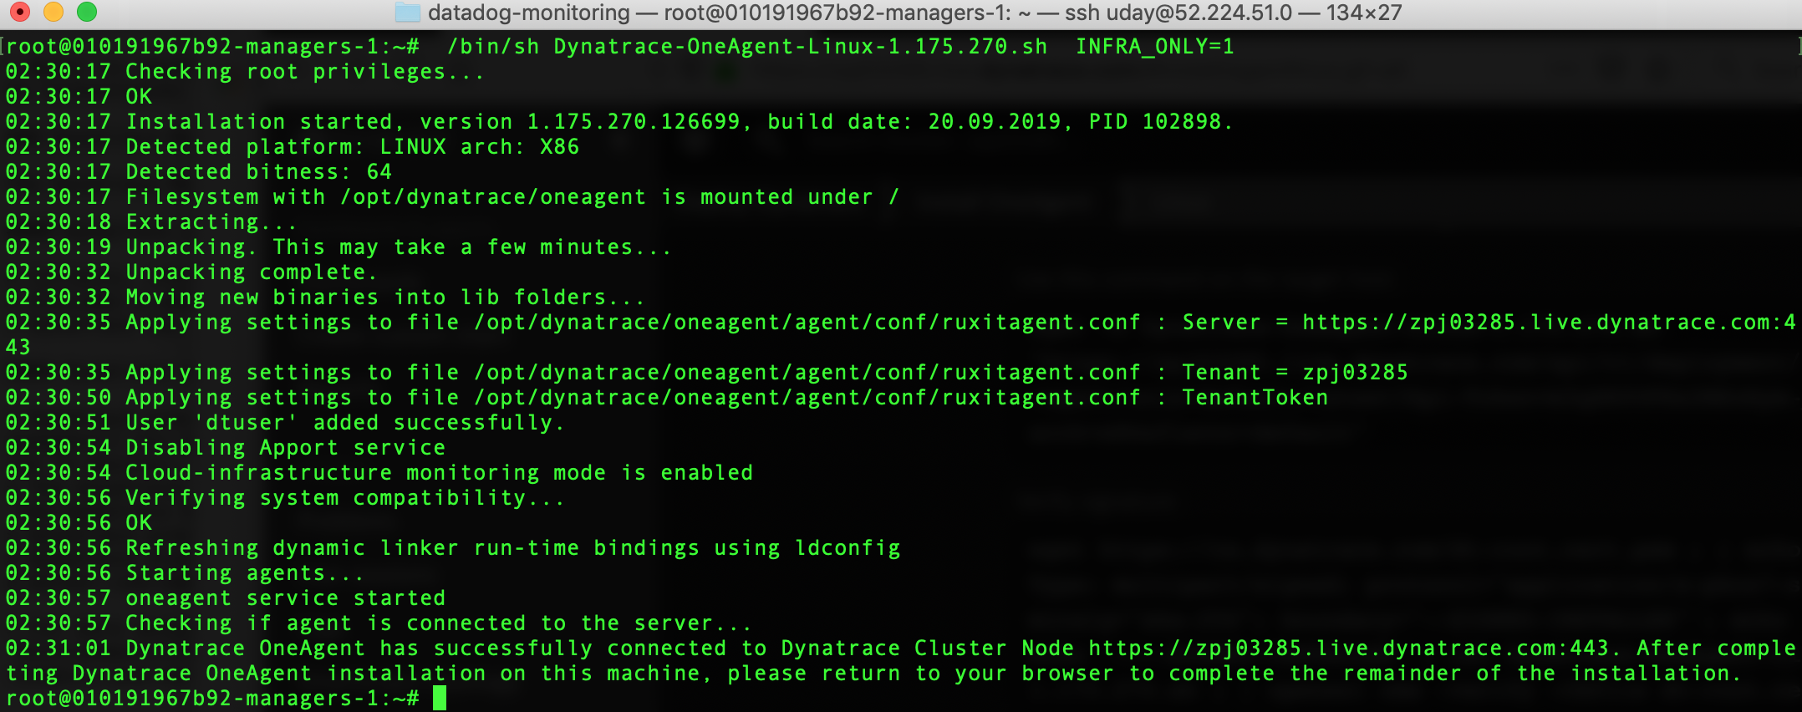
Task: Click the script name 'Dynatrace-OneAgent-Linux-1.175.270.sh' in the command
Action: 800,47
